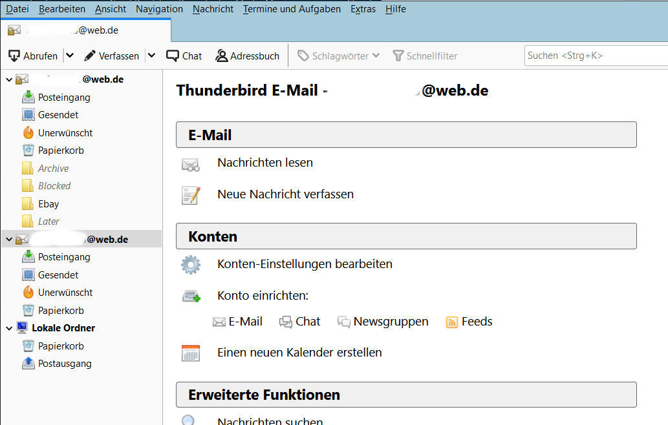668x425 pixels.
Task: Select the first @web.de account row
Action: click(x=81, y=79)
